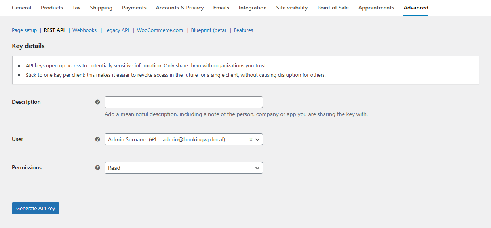Clear the selected user with the × icon
491x228 pixels.
(x=251, y=139)
